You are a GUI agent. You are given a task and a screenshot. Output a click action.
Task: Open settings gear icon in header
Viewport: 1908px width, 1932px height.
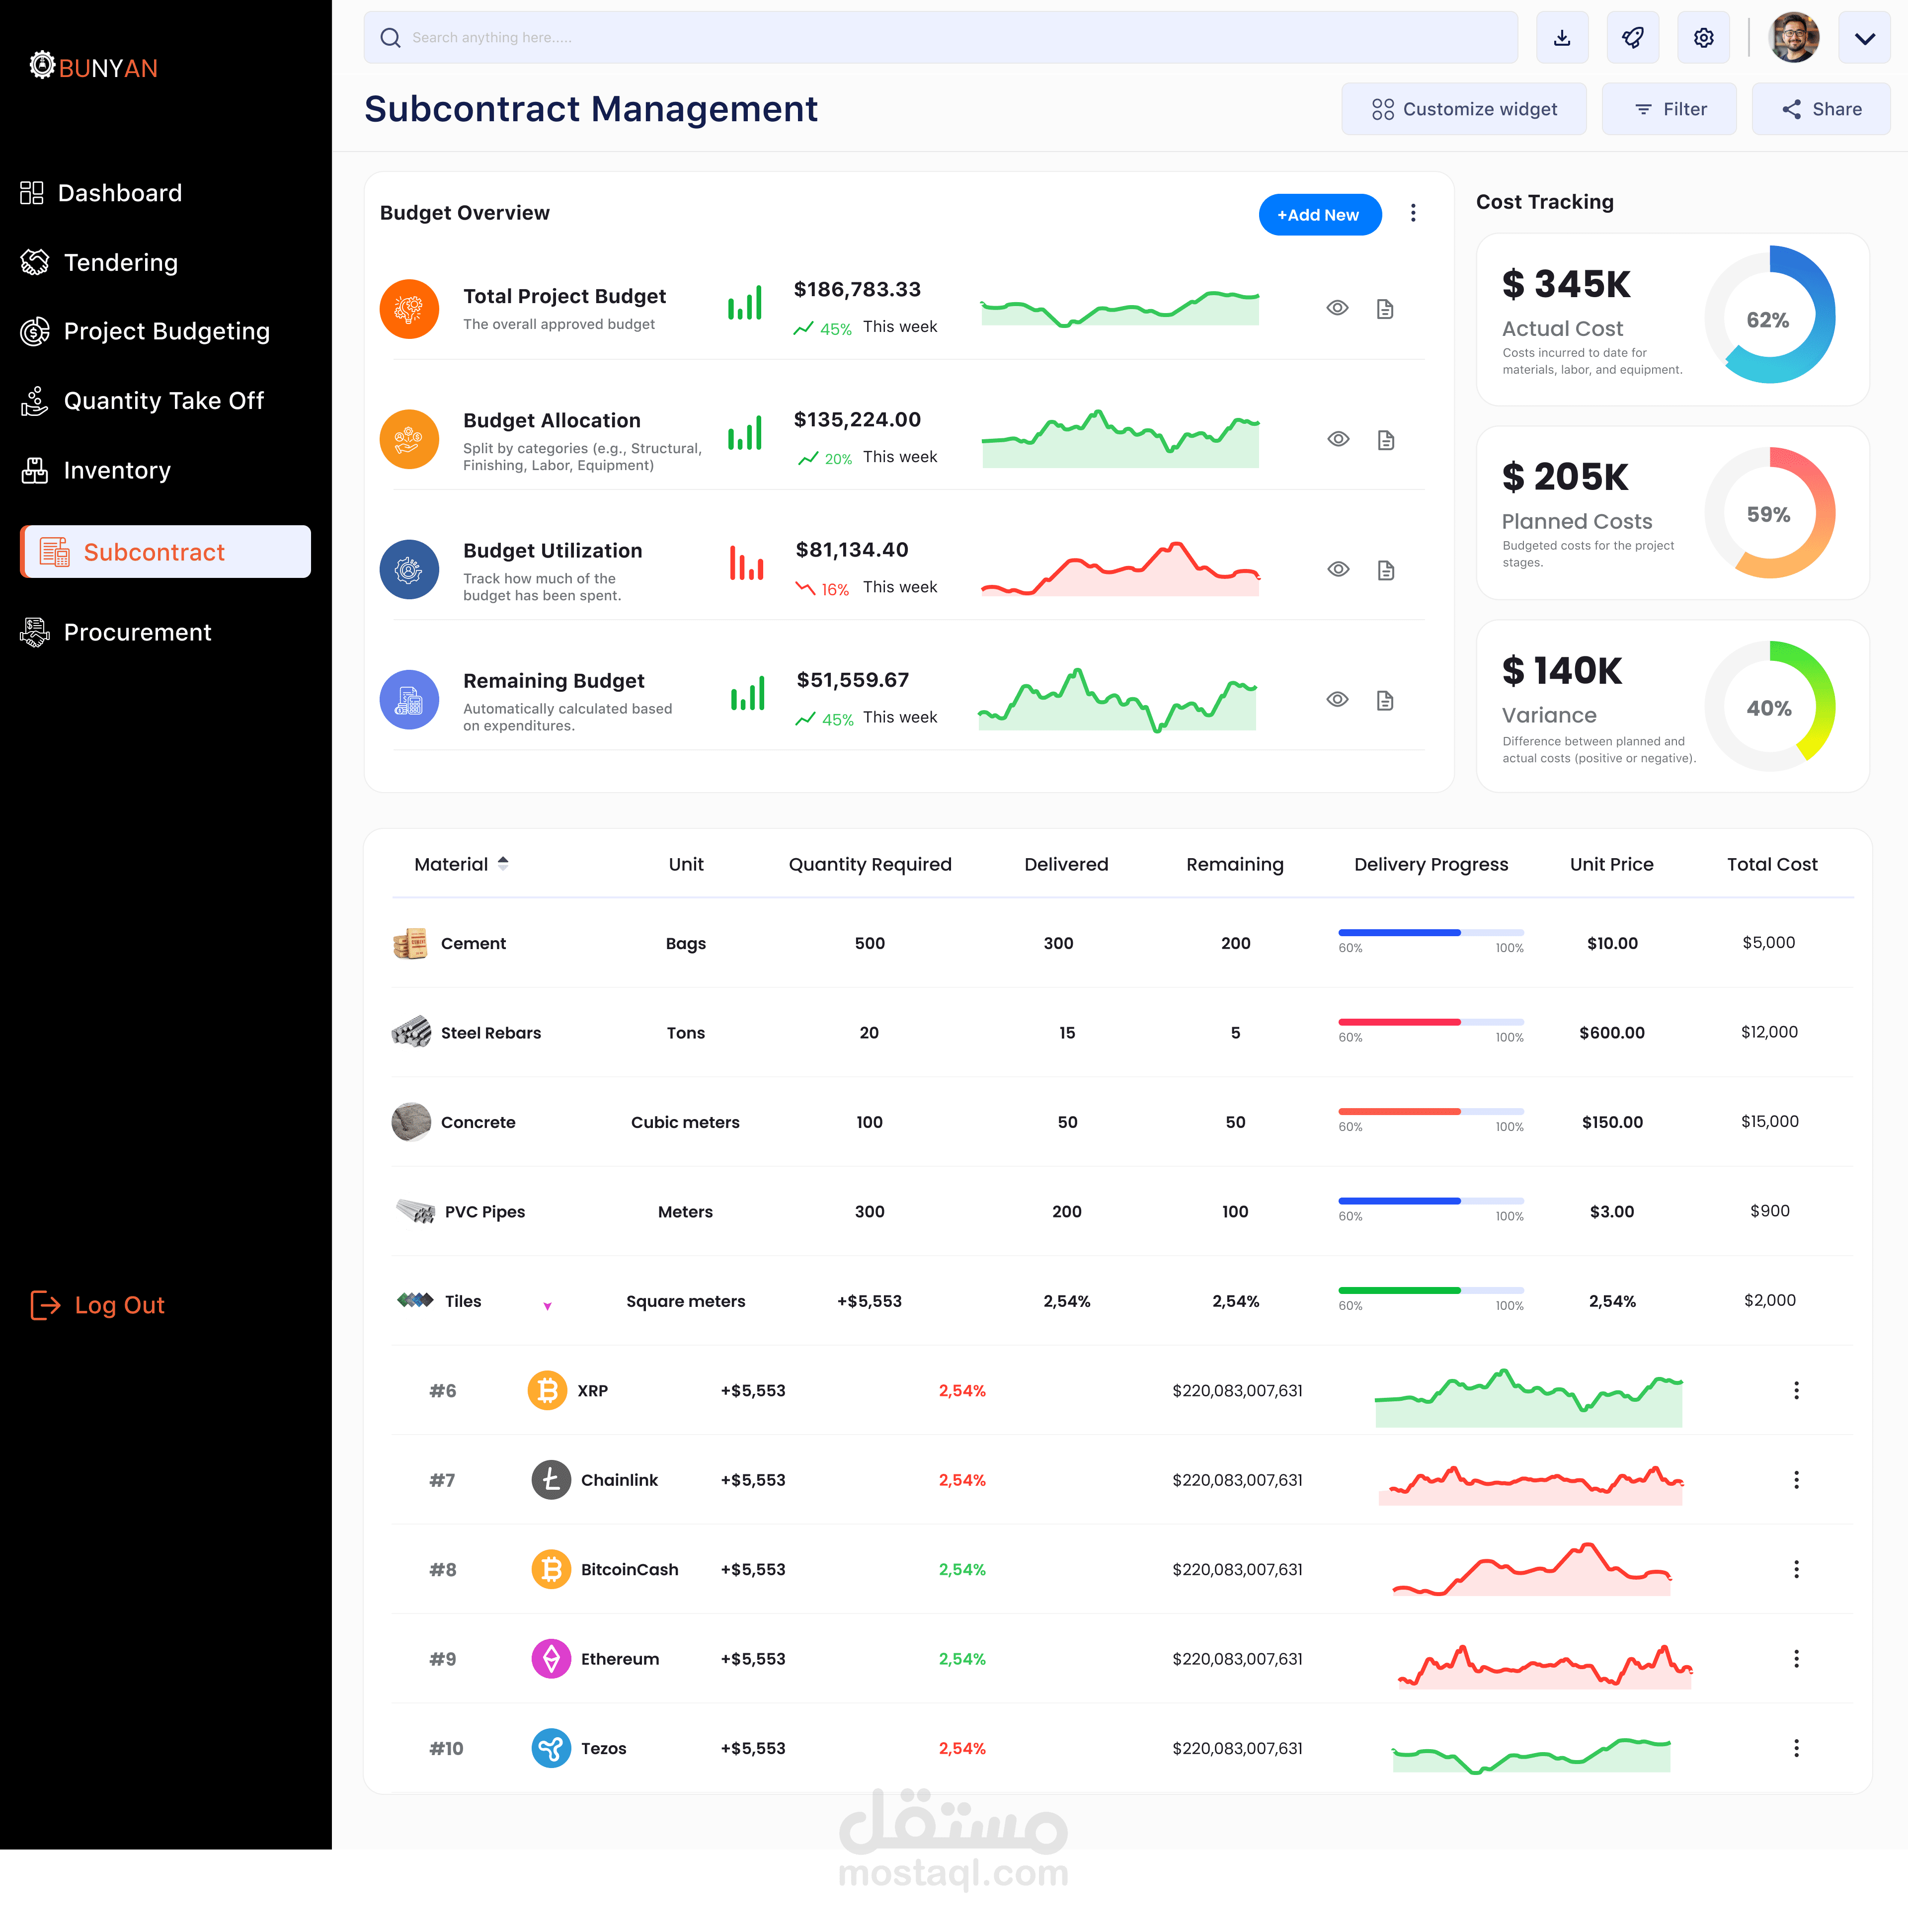(x=1704, y=38)
